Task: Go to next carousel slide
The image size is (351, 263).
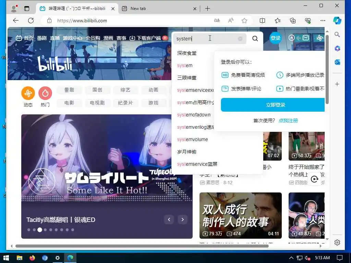Action: [x=182, y=220]
